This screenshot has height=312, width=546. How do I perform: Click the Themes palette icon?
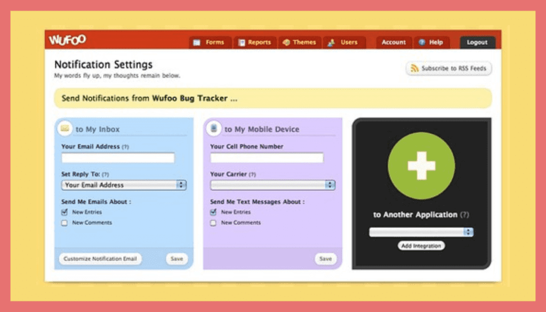286,43
